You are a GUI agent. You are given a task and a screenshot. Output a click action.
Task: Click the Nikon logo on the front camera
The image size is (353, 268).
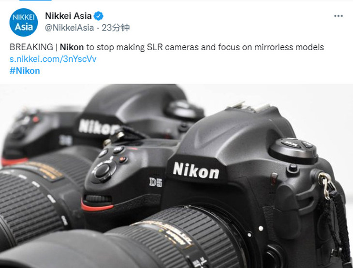pyautogui.click(x=196, y=171)
